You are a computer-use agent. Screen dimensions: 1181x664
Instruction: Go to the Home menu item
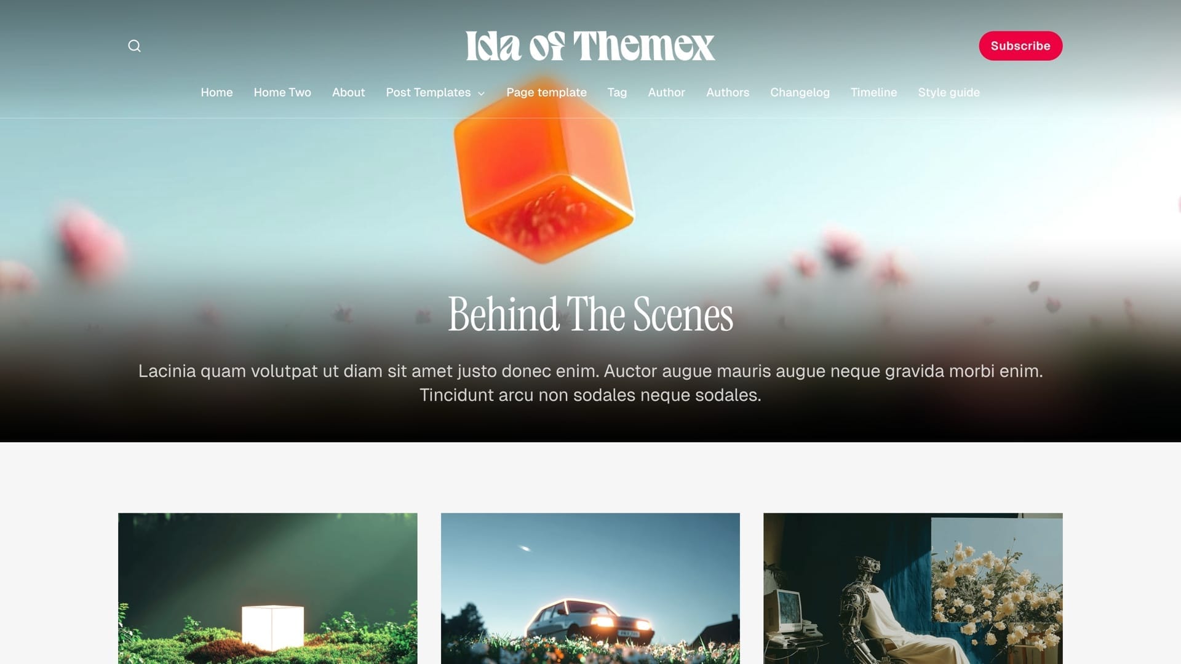[x=217, y=92]
